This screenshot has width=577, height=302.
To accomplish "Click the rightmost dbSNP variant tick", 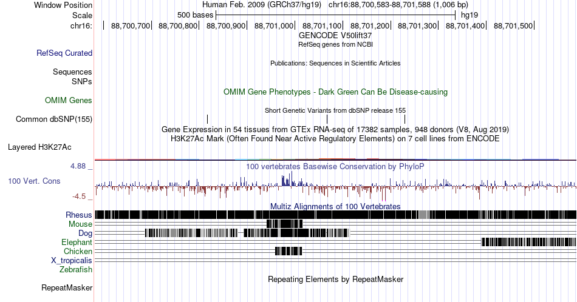I will (405, 119).
